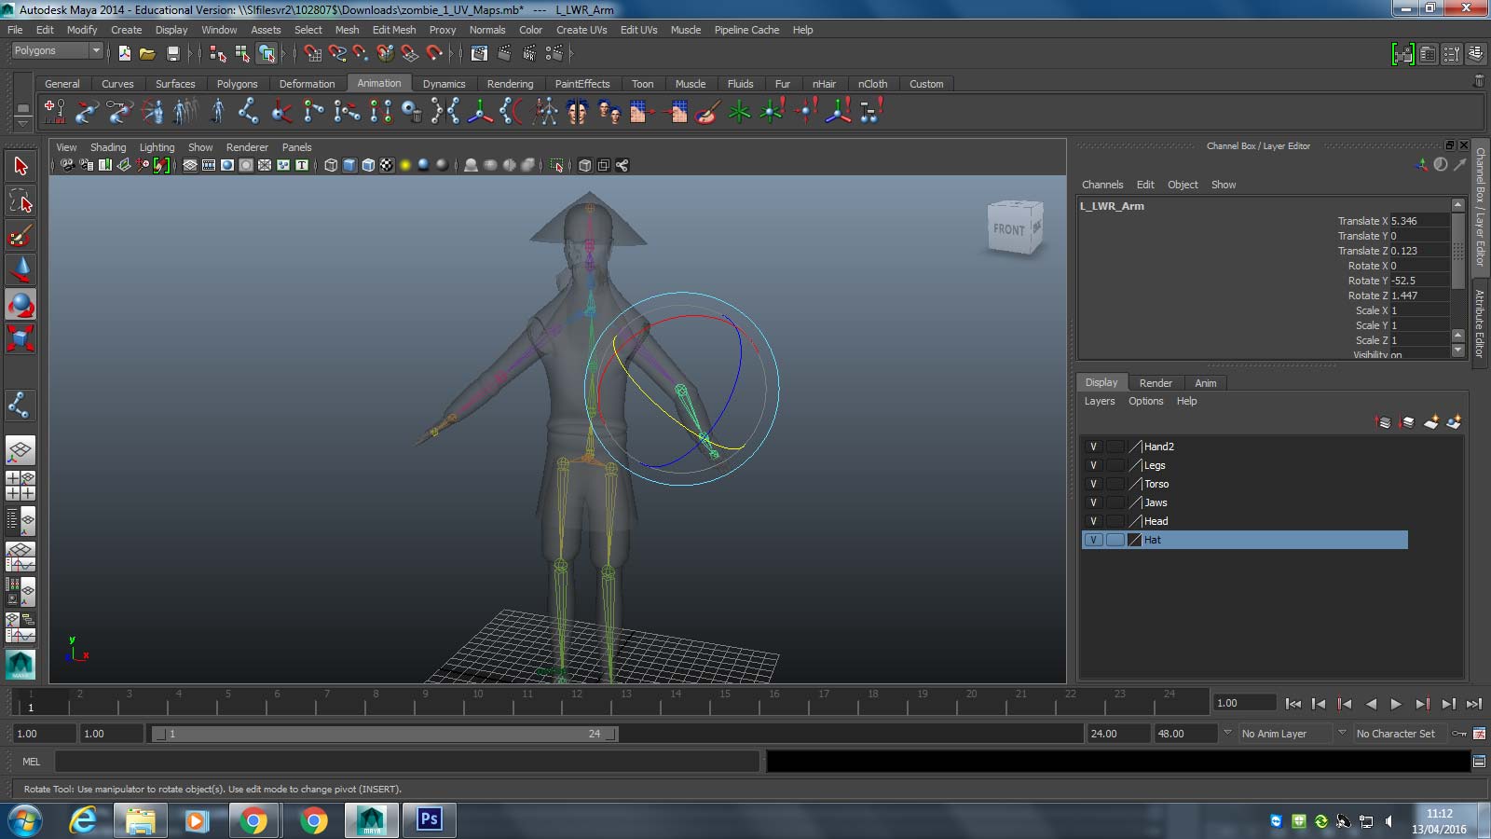Screen dimensions: 1491x839
Task: Click the range slider bar
Action: pos(384,734)
